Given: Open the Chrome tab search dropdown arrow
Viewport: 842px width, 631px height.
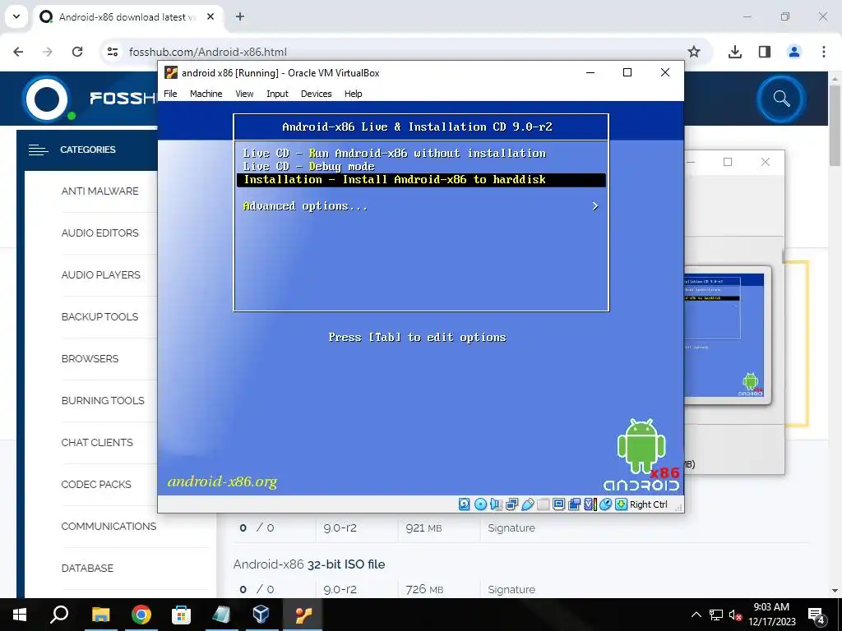Looking at the screenshot, I should (x=16, y=16).
